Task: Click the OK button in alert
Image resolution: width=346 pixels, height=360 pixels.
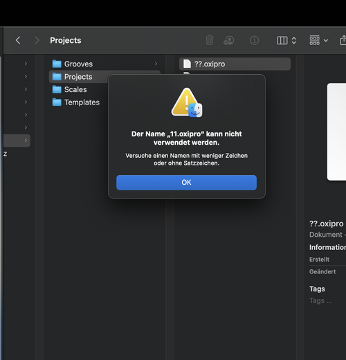Action: pyautogui.click(x=186, y=183)
